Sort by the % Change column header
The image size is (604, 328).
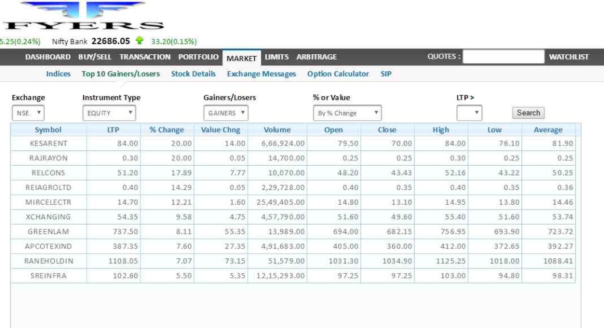click(166, 130)
